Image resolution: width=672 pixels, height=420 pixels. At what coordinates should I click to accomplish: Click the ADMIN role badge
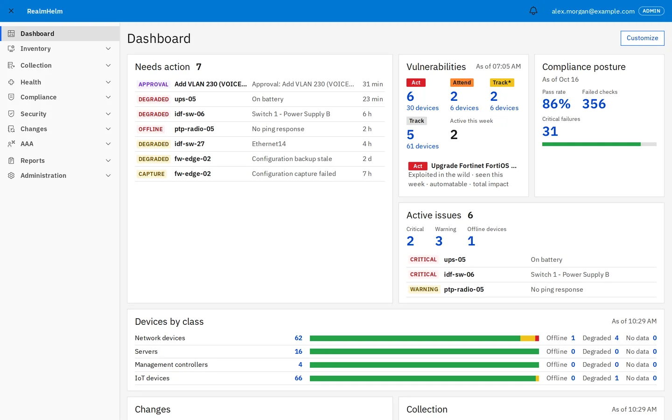coord(651,11)
